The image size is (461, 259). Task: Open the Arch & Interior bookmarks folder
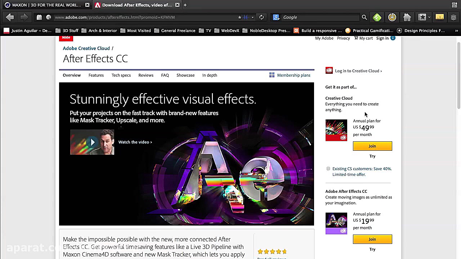(99, 31)
